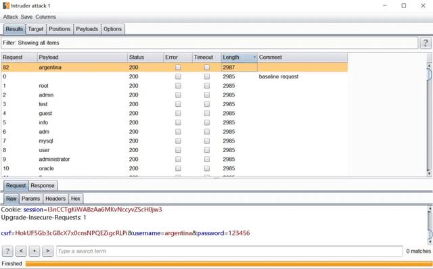Select the mysql payload row
Image resolution: width=433 pixels, height=269 pixels.
tap(175, 141)
